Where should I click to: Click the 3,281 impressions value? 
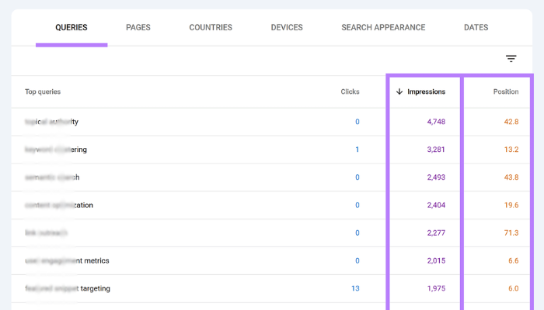point(436,150)
